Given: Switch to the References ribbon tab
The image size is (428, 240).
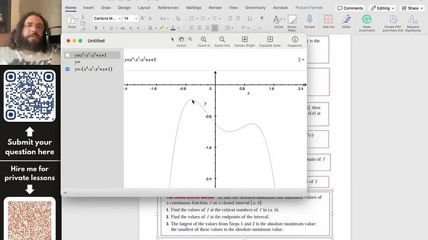Looking at the screenshot, I should tap(168, 8).
